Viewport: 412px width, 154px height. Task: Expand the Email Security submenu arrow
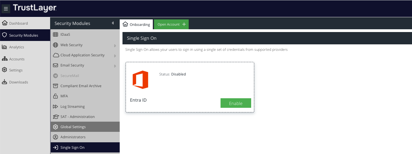coord(115,66)
